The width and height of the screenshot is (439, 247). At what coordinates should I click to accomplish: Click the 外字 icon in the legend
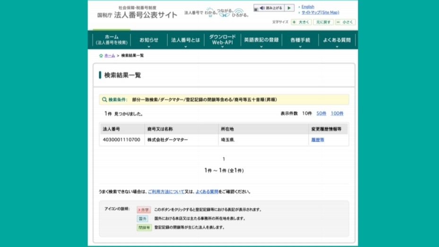tap(144, 210)
